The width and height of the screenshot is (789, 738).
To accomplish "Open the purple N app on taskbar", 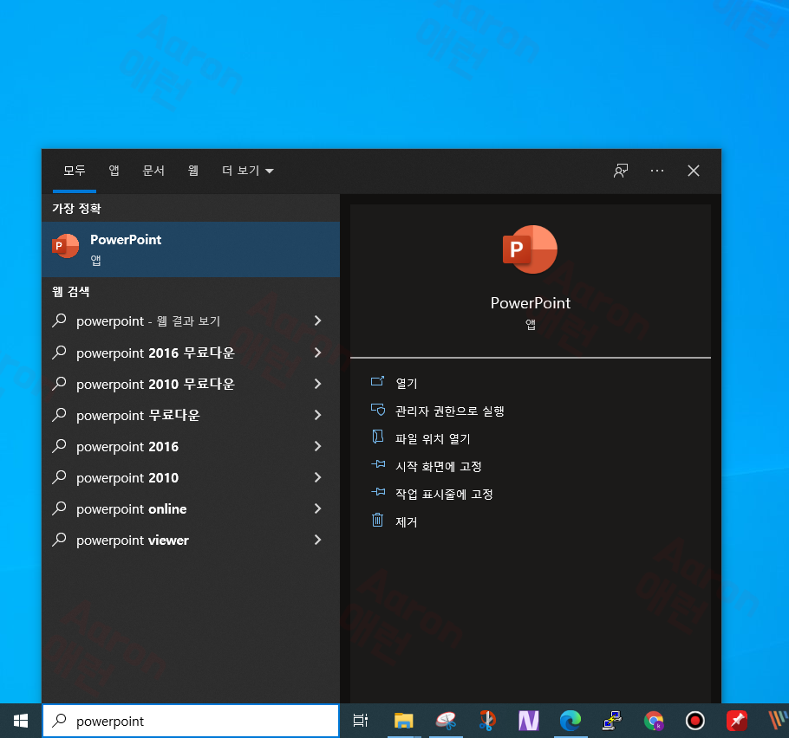I will click(528, 721).
